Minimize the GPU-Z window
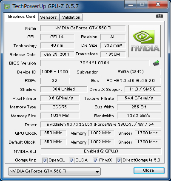Viewport: 171px width, 181px height. [131, 5]
